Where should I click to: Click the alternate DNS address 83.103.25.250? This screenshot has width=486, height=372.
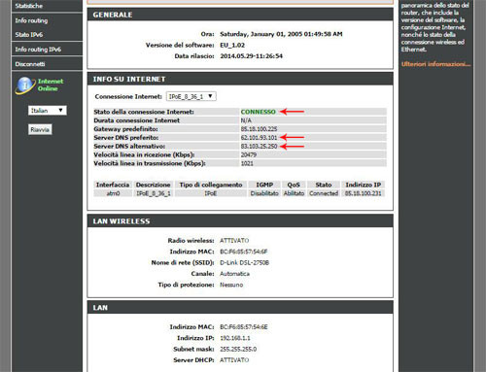point(259,147)
